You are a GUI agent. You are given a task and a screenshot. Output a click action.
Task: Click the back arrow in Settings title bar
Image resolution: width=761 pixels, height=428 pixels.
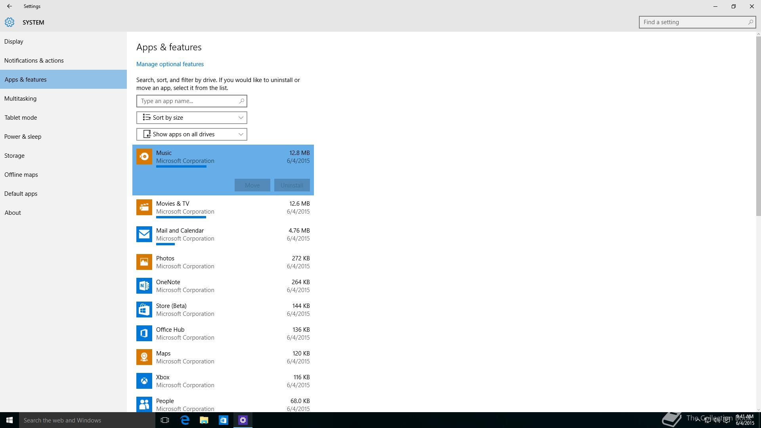click(9, 6)
